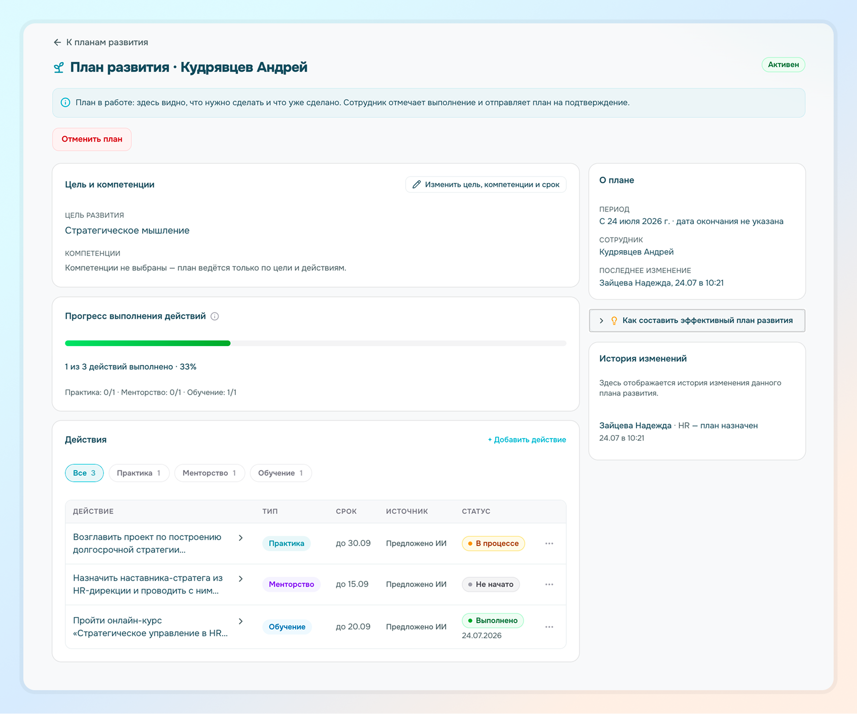Click 'Зайцева Надежда, 24.07 в 10:21' text
Screen dimensions: 857x714
(661, 283)
